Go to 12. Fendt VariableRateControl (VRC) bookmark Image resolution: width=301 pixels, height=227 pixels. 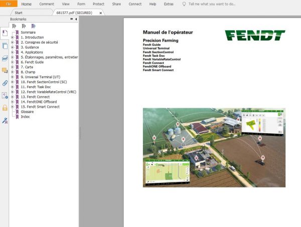pyautogui.click(x=49, y=92)
